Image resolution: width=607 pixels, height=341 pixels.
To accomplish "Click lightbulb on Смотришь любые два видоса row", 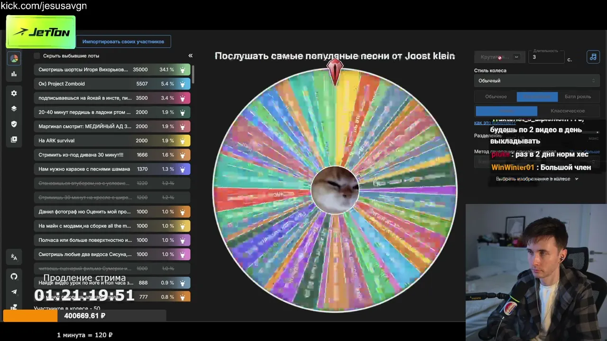I will tap(183, 254).
